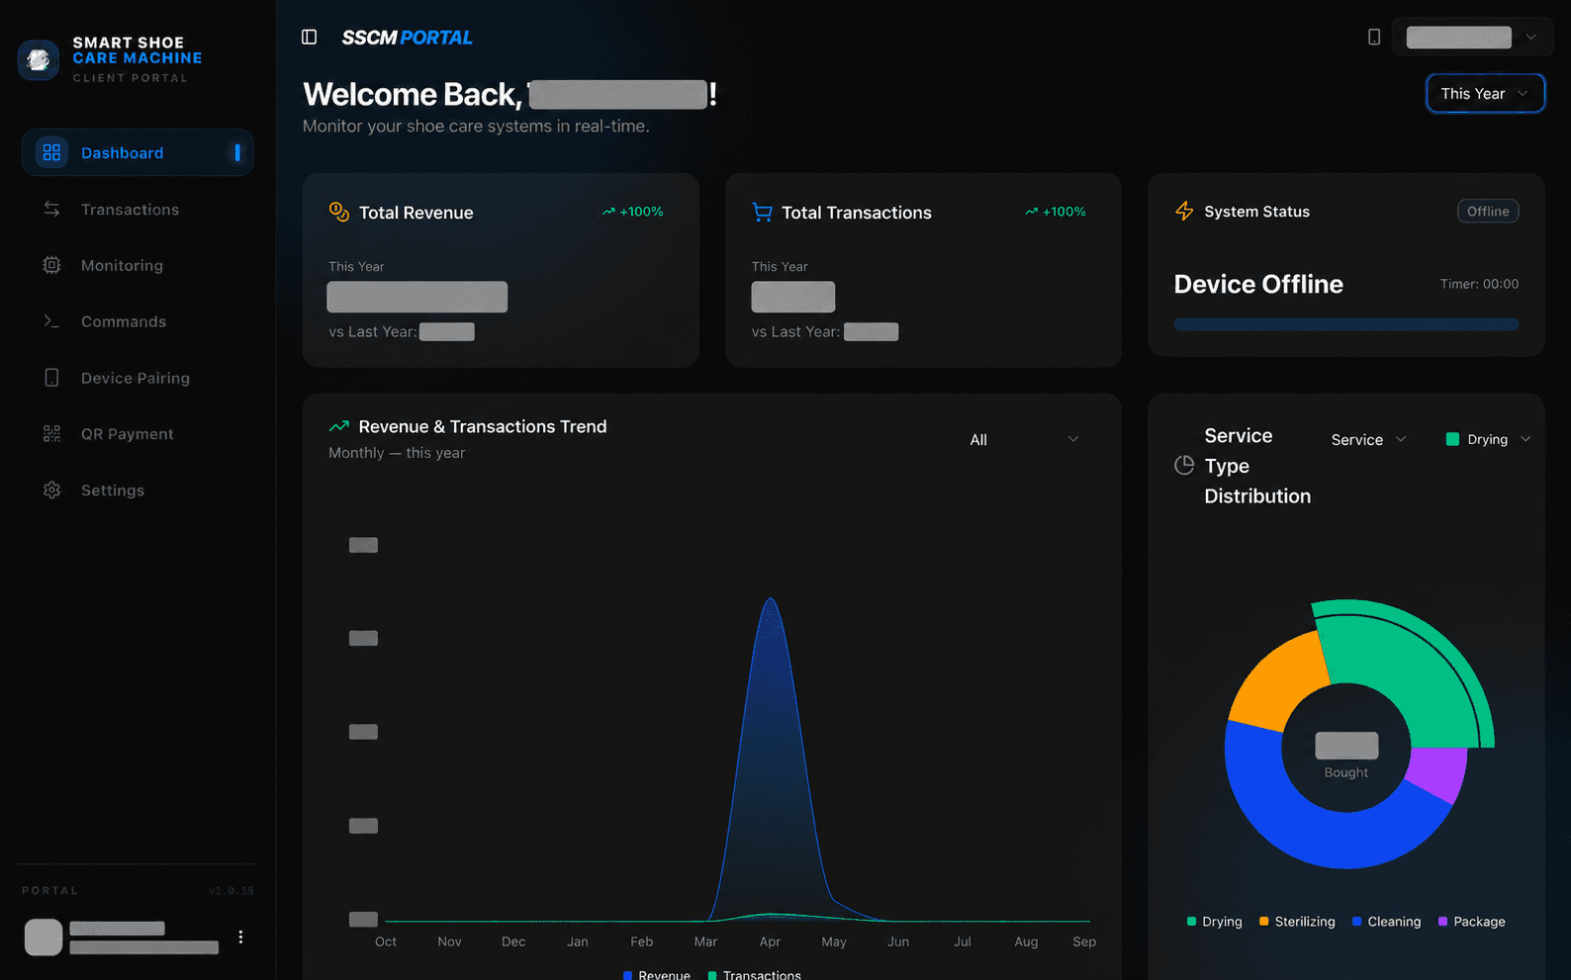
Task: Open the Dashboard page
Action: pos(138,152)
